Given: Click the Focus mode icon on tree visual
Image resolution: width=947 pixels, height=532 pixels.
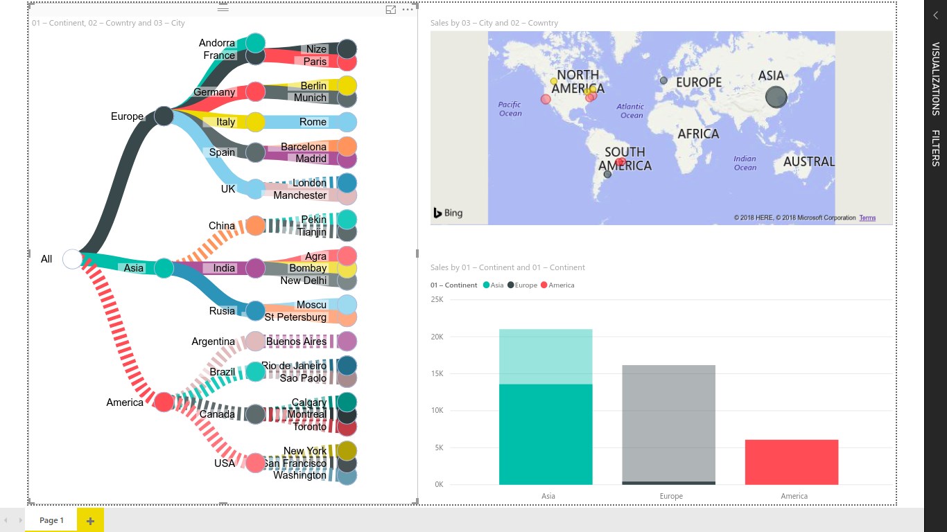Looking at the screenshot, I should click(391, 10).
